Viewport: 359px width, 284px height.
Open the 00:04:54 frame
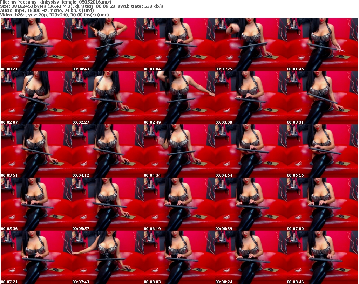251,151
